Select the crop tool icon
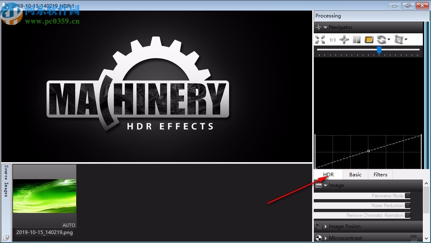The height and width of the screenshot is (243, 431). 399,39
